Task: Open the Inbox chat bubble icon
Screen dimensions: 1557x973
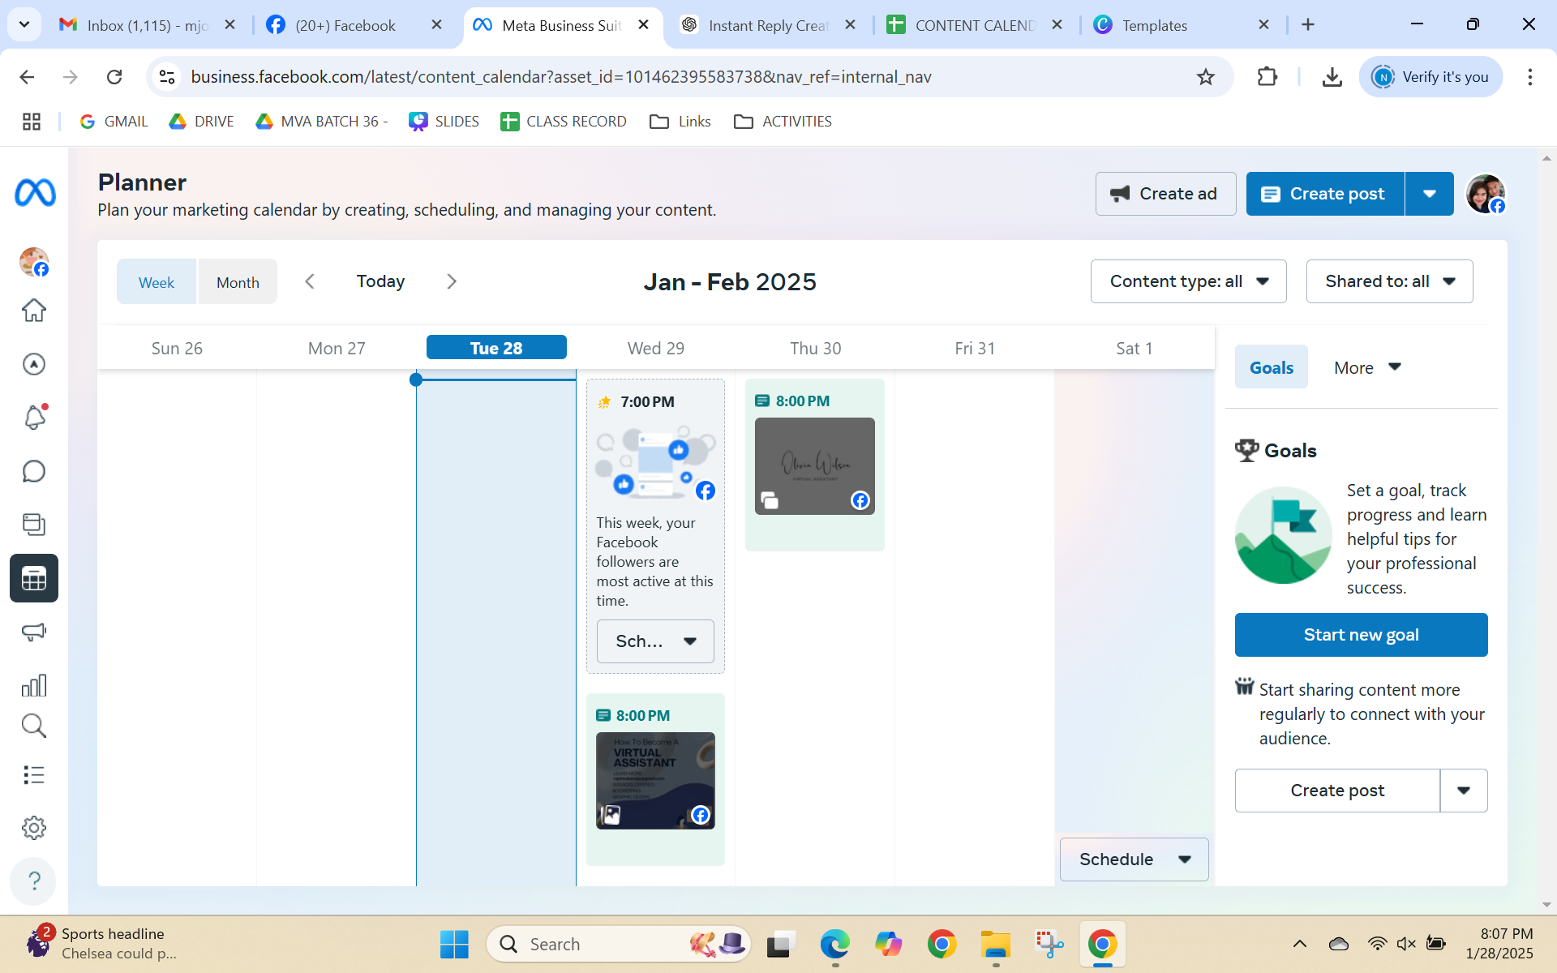Action: click(x=33, y=471)
